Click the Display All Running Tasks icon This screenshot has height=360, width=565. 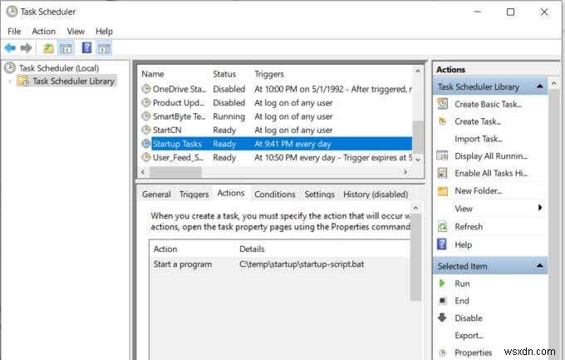pyautogui.click(x=443, y=155)
